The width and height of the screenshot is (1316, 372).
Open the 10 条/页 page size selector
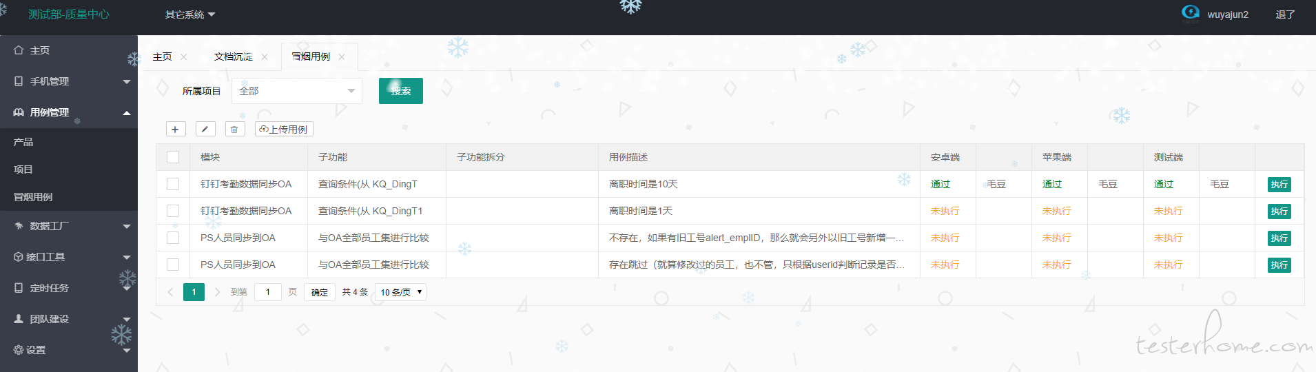click(x=400, y=292)
